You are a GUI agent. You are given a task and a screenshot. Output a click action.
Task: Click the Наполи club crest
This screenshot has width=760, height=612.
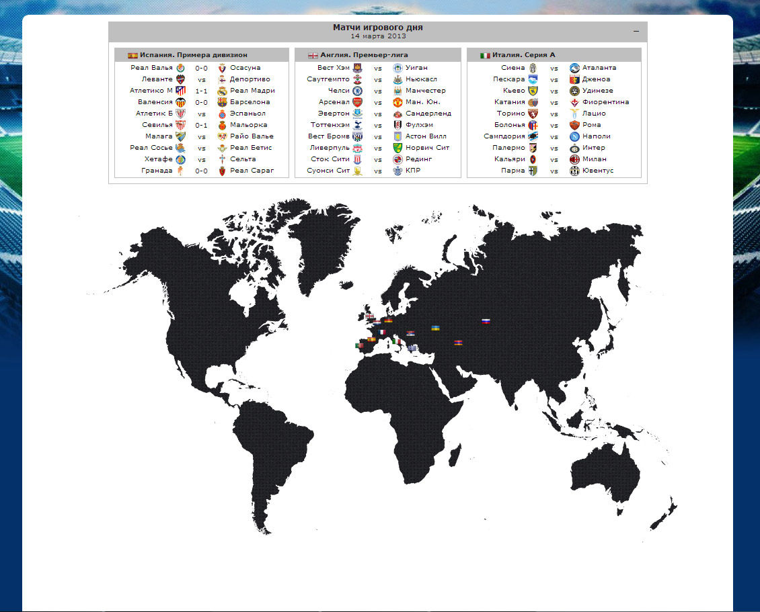[x=574, y=136]
